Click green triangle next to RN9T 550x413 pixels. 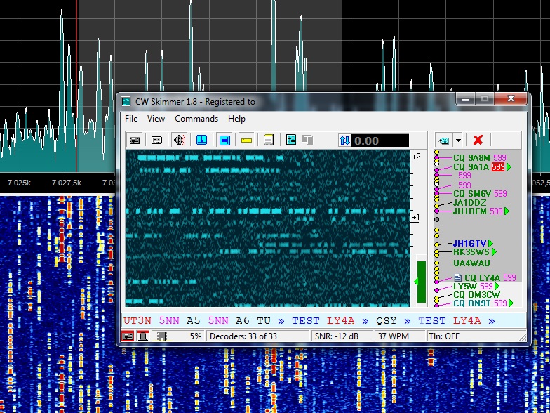(511, 303)
